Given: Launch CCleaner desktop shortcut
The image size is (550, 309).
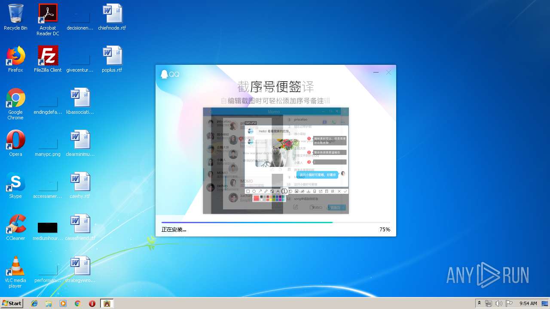Looking at the screenshot, I should point(15,227).
